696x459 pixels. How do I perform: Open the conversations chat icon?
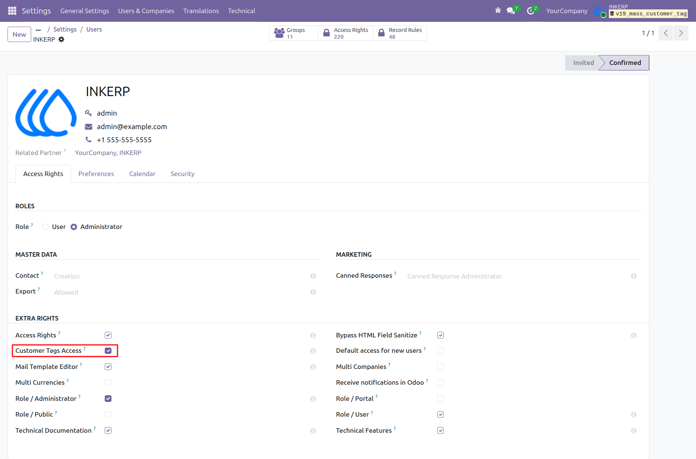tap(511, 11)
